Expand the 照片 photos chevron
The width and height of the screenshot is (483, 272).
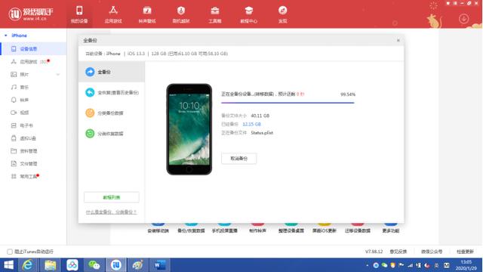coord(58,74)
